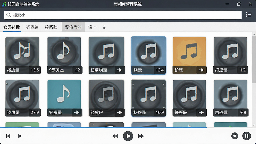Rewind with the double-left arrow button

pos(115,136)
